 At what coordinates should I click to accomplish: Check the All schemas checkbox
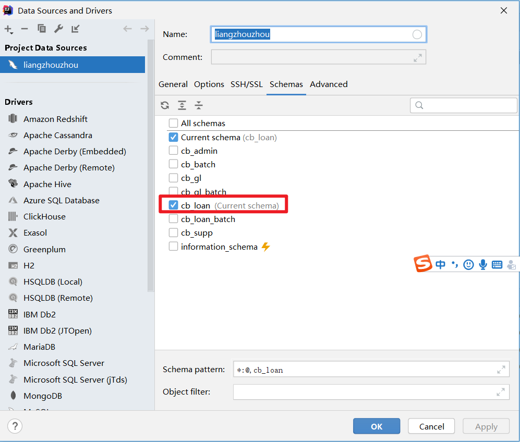coord(174,123)
